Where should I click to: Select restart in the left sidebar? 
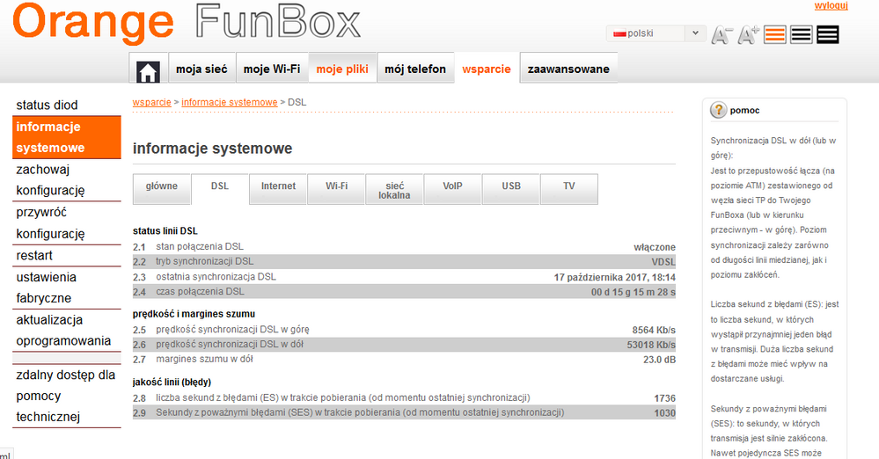pos(34,255)
